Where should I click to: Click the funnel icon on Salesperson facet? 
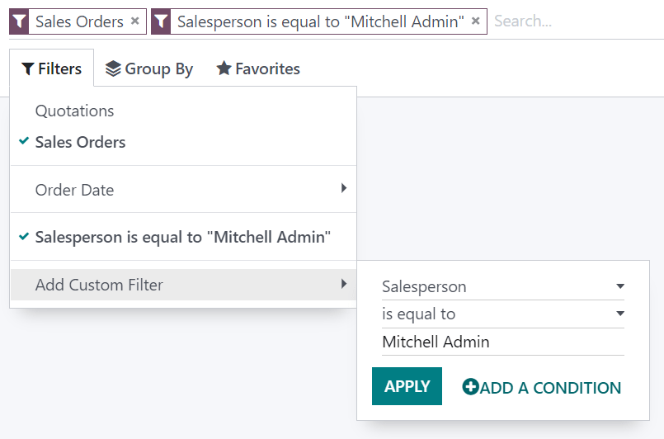(x=161, y=21)
